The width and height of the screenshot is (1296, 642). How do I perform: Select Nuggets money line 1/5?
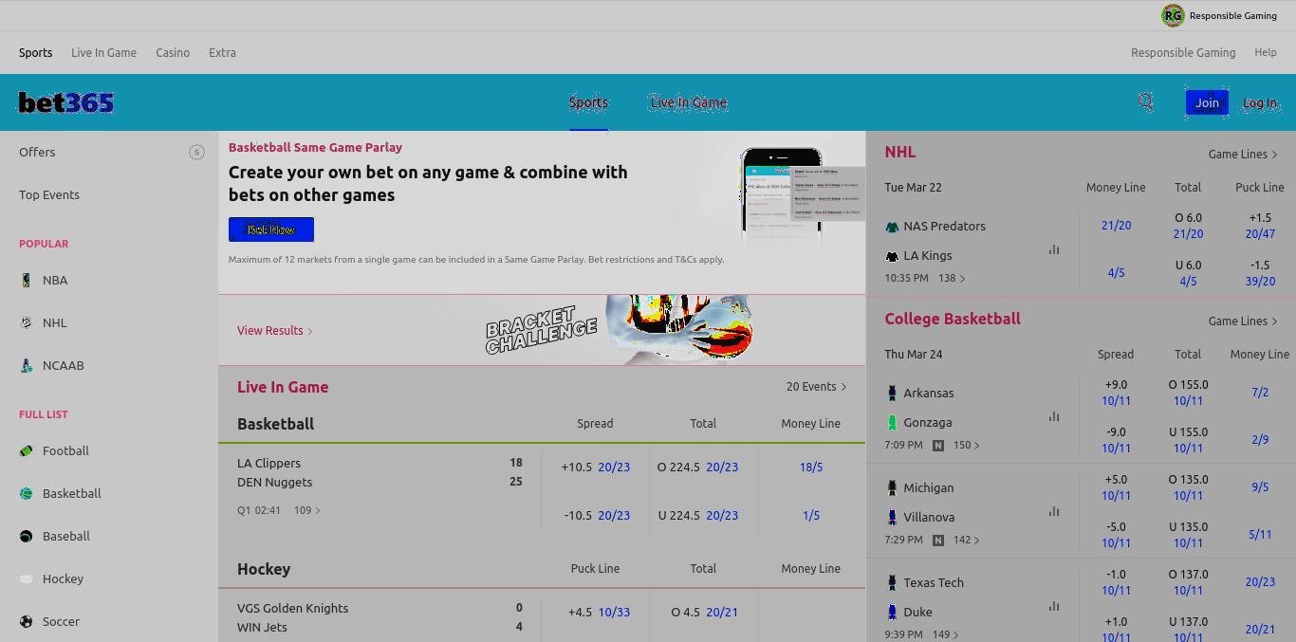point(811,515)
